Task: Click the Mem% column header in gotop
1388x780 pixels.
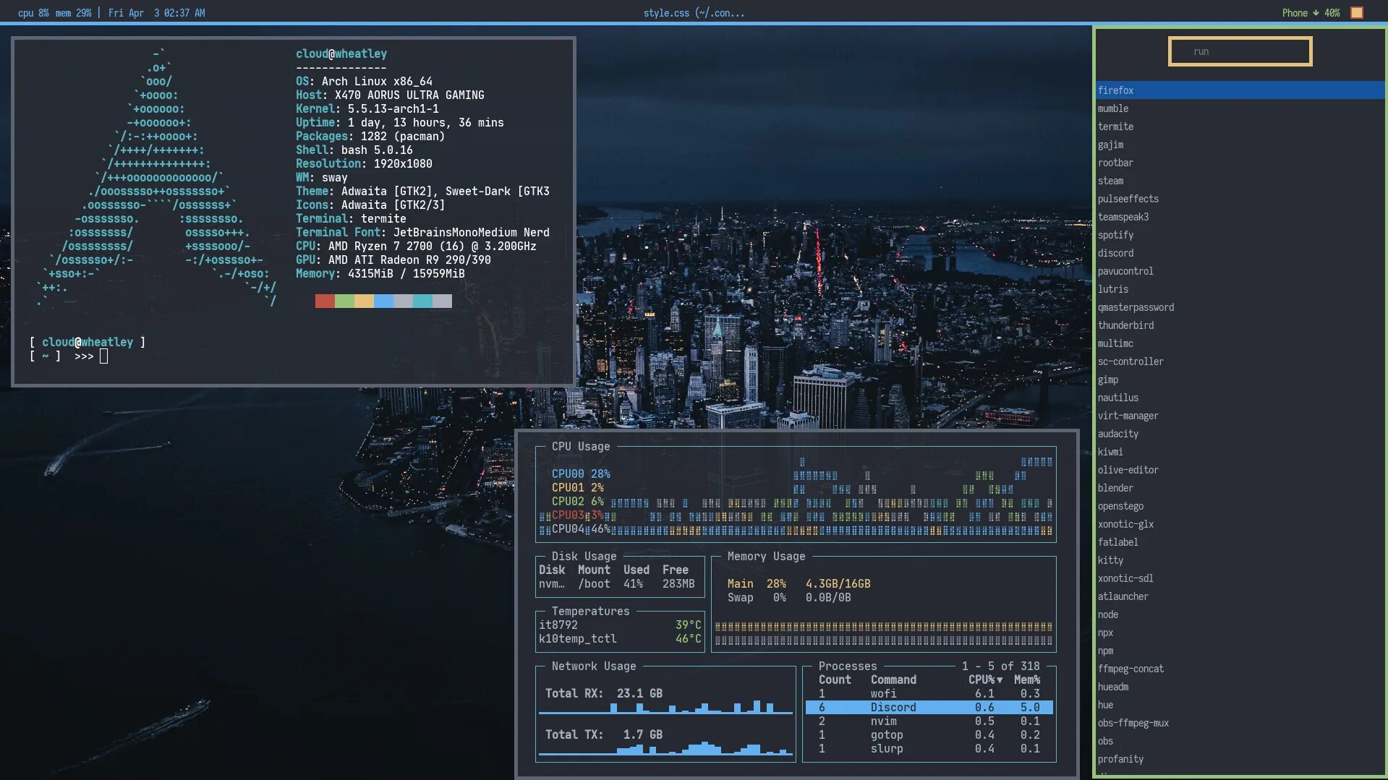Action: [x=1027, y=680]
